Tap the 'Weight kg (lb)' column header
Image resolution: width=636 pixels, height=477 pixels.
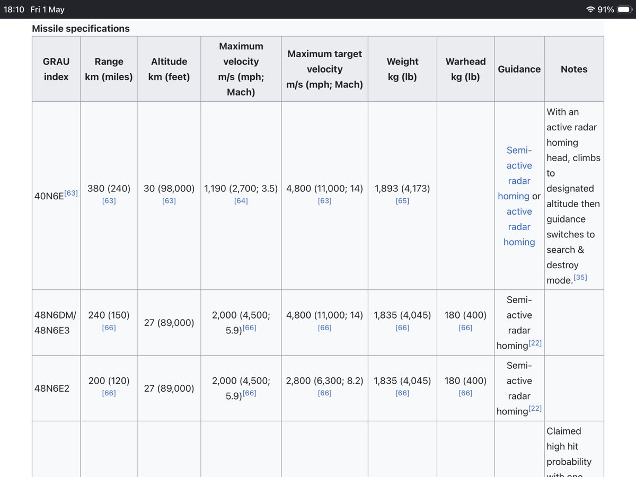[x=402, y=69]
